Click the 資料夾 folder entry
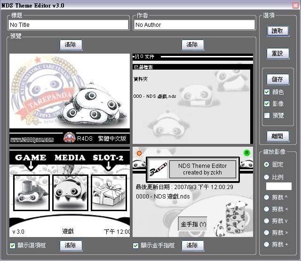 coord(141,79)
